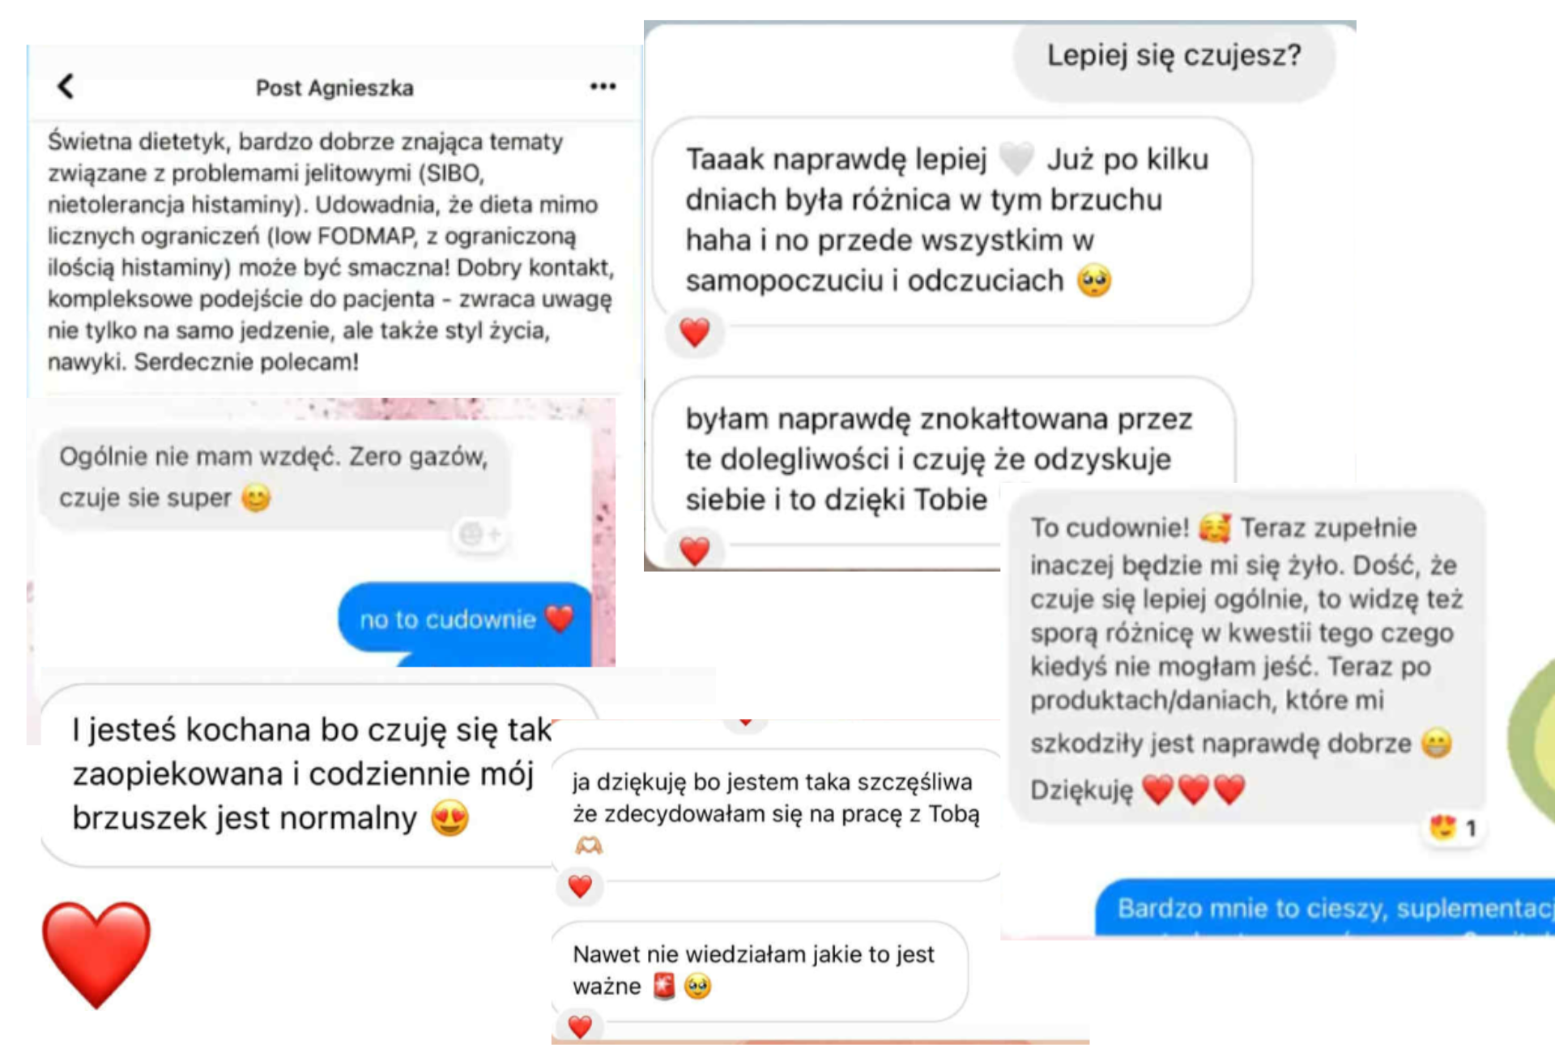Screen dimensions: 1555x1045
Task: Click heart reaction under Nawet nie wiedziałam message
Action: click(x=580, y=1026)
